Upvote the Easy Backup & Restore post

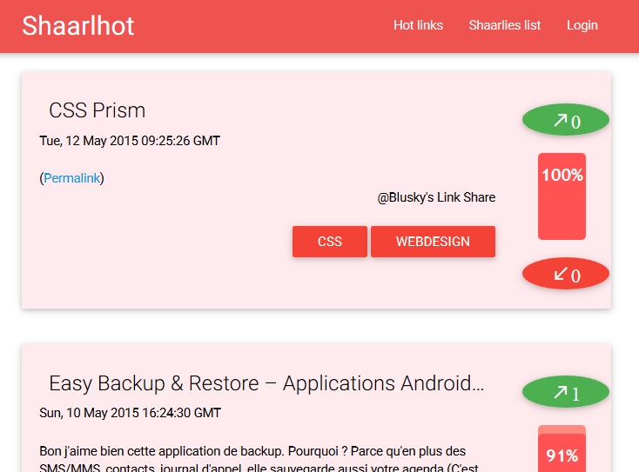565,392
